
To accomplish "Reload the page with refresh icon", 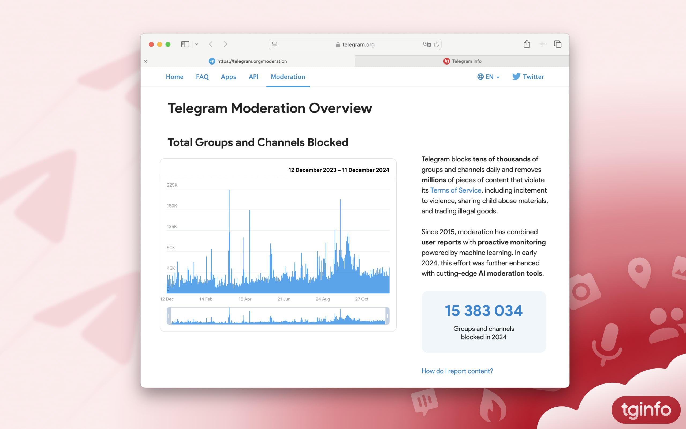I will pos(437,44).
